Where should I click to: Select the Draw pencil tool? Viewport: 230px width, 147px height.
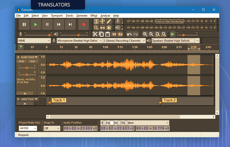[x=109, y=21]
